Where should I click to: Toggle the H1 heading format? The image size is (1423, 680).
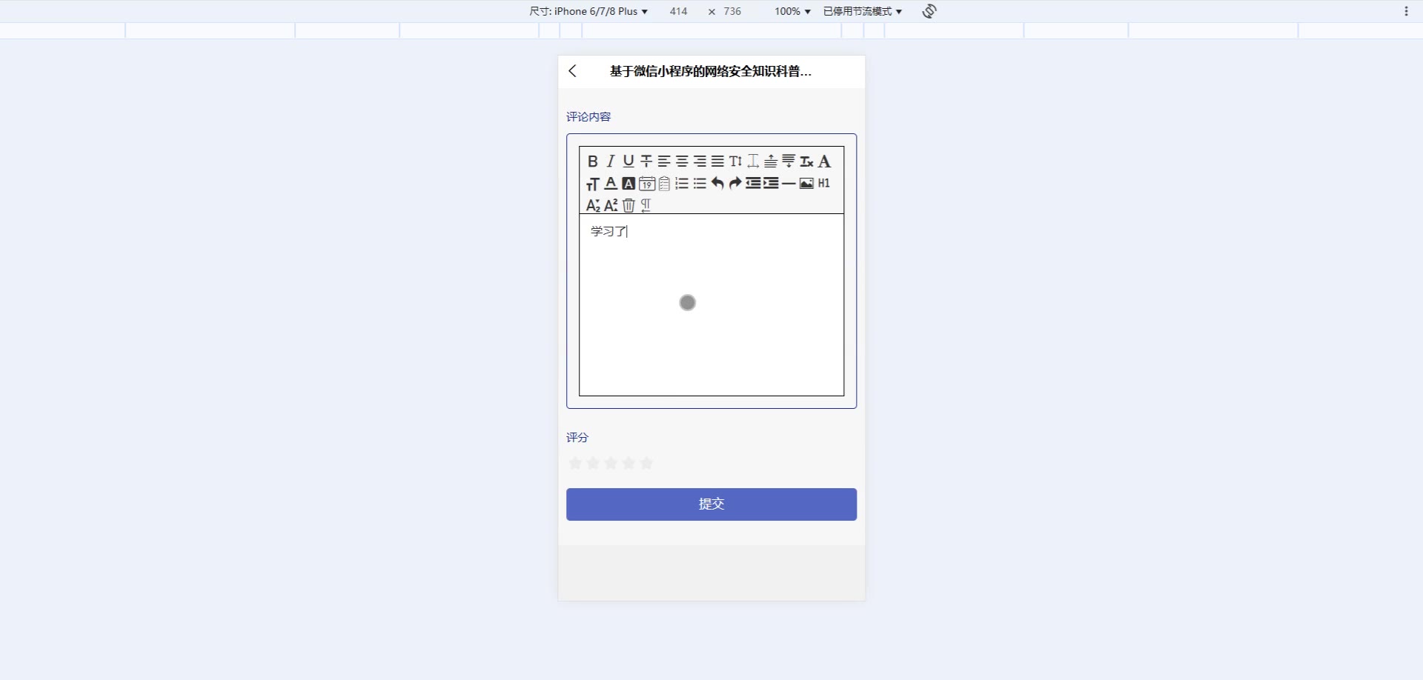[823, 183]
